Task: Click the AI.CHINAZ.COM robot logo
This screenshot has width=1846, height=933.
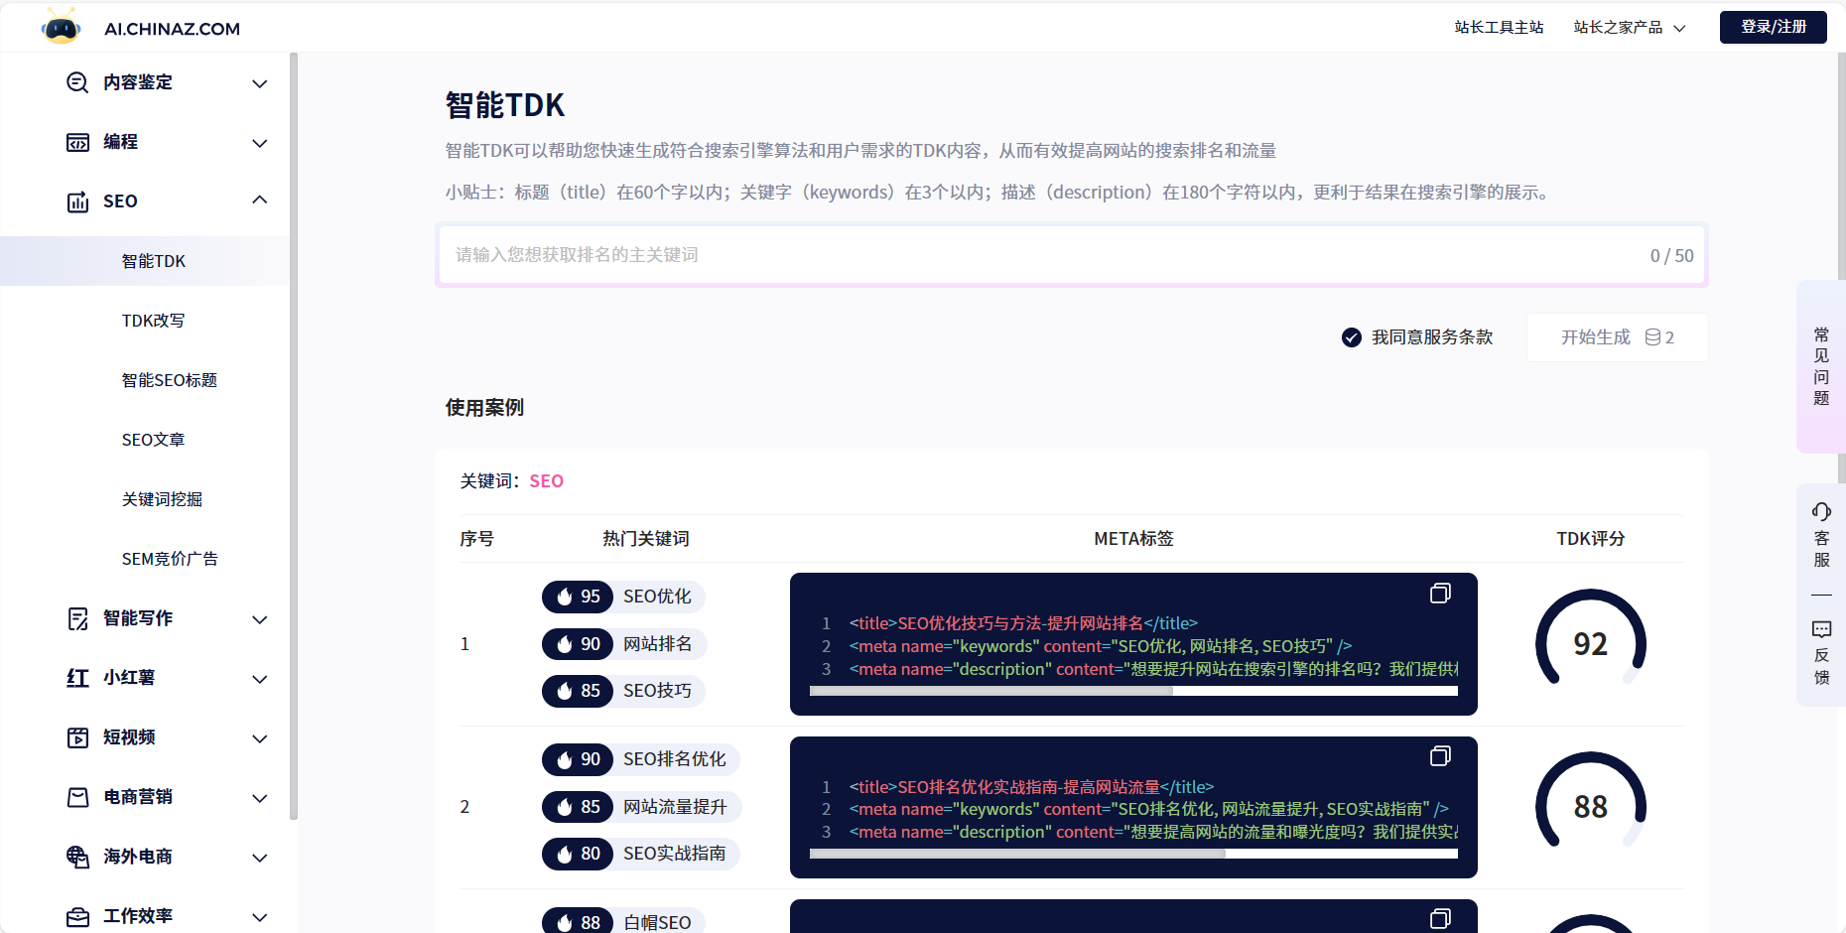Action: tap(62, 28)
